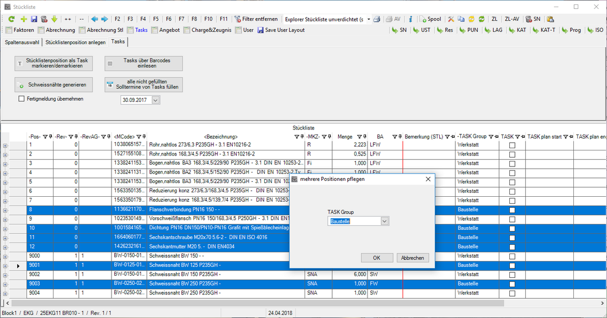Tick the TASK checkbox for position 3

(512, 164)
